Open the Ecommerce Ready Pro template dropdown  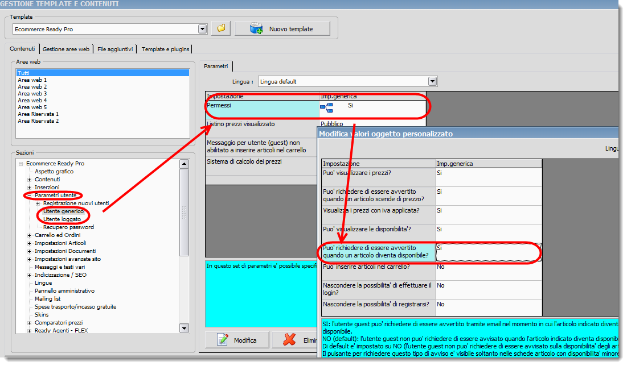[202, 29]
